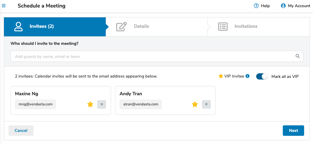313x144 pixels.
Task: Click the Invitations list icon
Action: coord(223,27)
